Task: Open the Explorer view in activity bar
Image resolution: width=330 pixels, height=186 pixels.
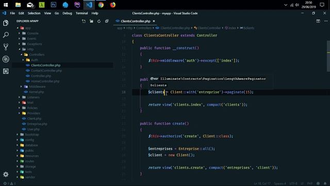Action: coord(6,23)
